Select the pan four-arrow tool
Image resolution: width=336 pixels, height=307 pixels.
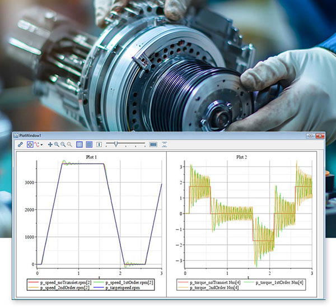coord(50,145)
